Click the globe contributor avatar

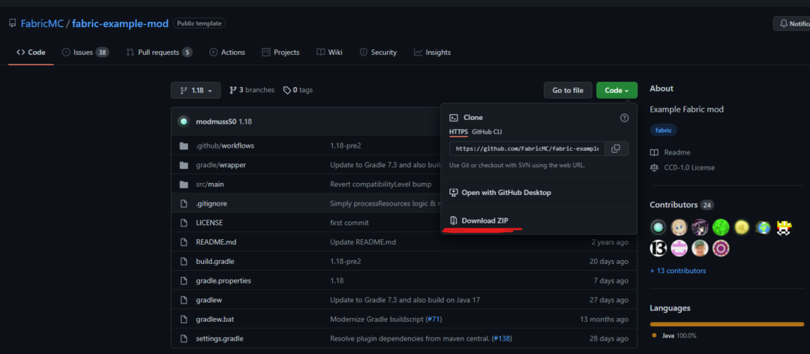[763, 226]
